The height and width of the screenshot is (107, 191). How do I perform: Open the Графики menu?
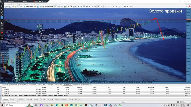pos(20,4)
